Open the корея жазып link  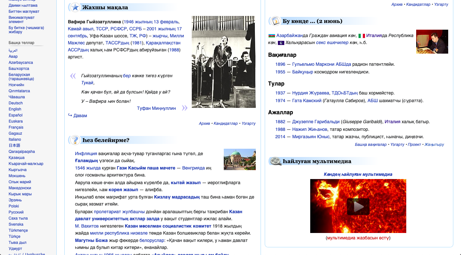point(123,190)
